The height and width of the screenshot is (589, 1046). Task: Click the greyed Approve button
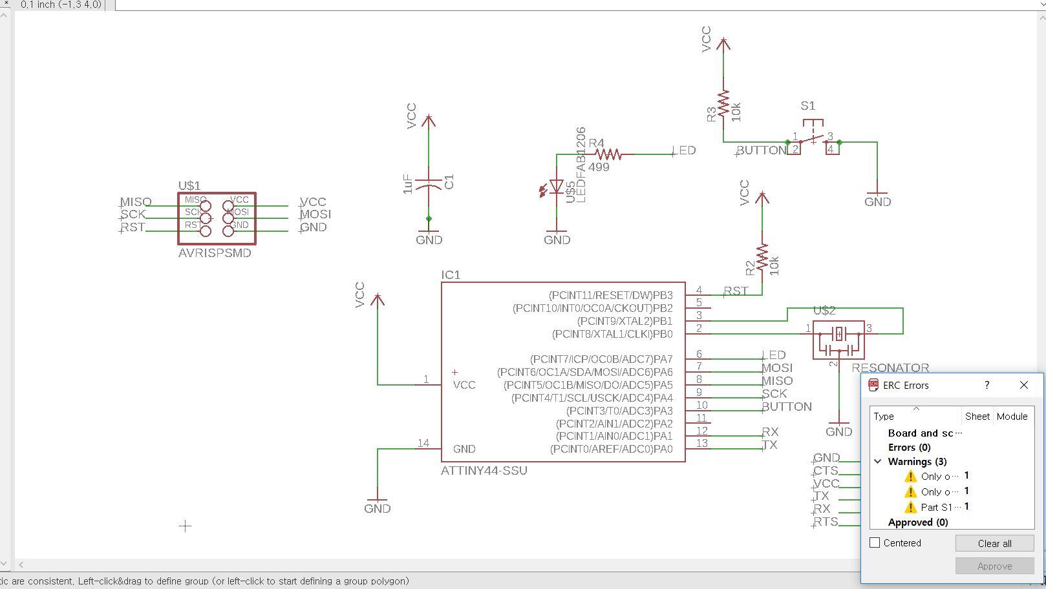(x=994, y=566)
